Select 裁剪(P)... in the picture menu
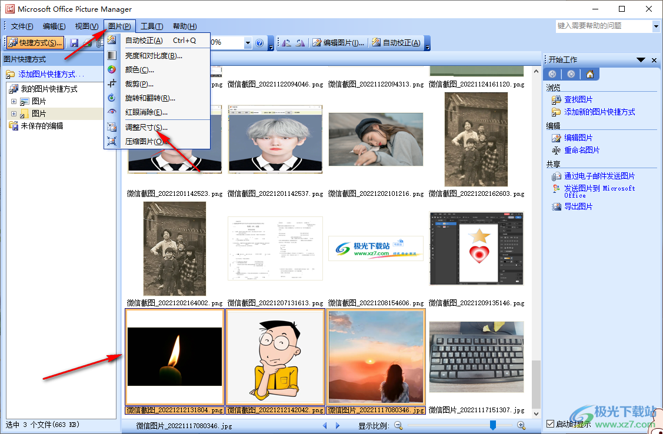Image resolution: width=663 pixels, height=434 pixels. point(157,84)
